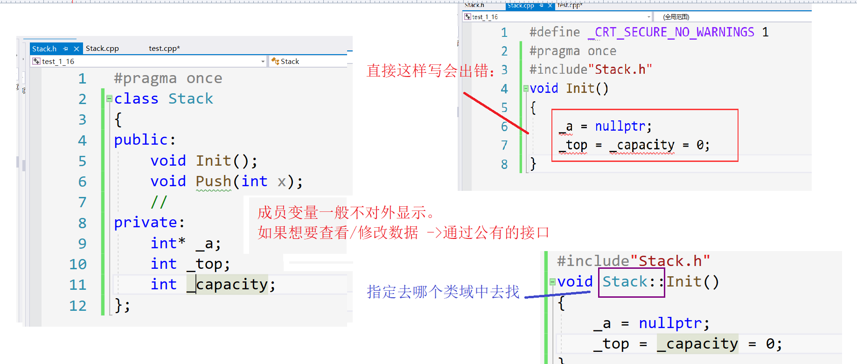Image resolution: width=857 pixels, height=364 pixels.
Task: Click the "public:" access specifier
Action: (145, 140)
